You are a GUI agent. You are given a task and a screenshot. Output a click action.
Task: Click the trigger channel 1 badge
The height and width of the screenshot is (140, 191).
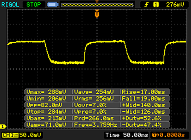[156, 5]
